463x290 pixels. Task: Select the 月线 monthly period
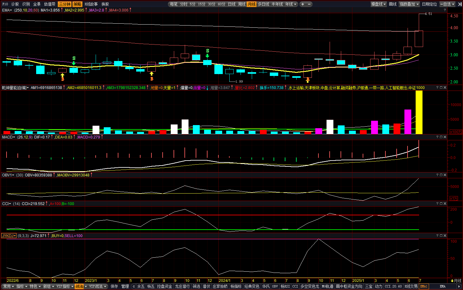tap(252, 4)
